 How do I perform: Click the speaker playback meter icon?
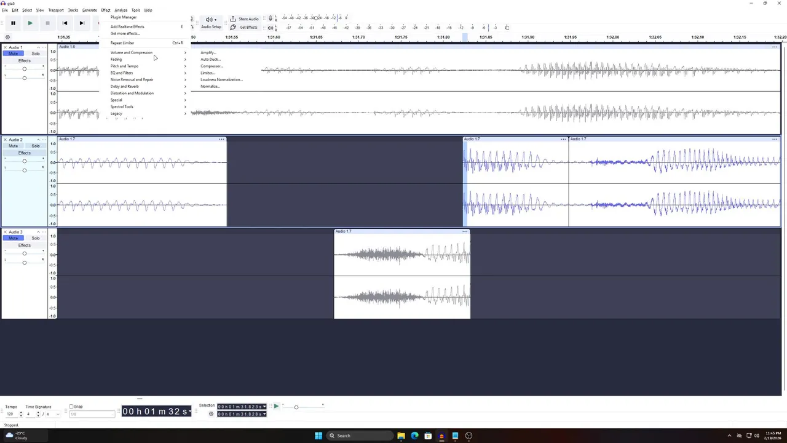pyautogui.click(x=270, y=28)
